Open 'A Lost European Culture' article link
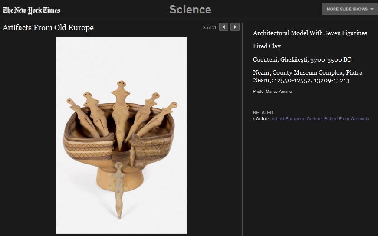The height and width of the screenshot is (236, 378). point(320,118)
